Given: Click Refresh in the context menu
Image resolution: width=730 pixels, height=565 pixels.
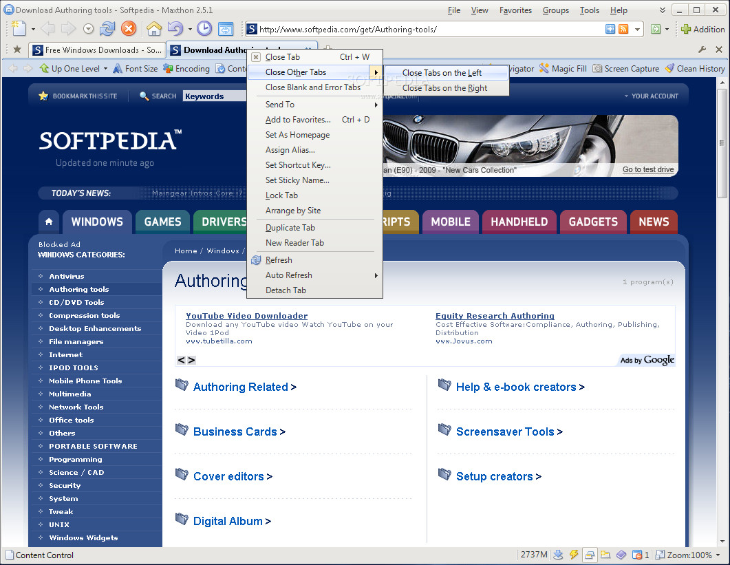Looking at the screenshot, I should (314, 260).
